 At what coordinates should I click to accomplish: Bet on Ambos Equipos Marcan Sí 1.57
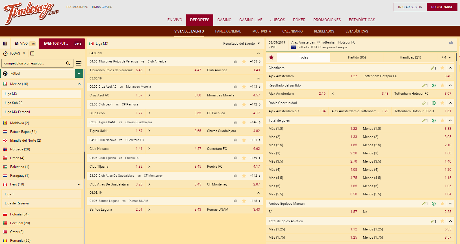[x=313, y=212]
